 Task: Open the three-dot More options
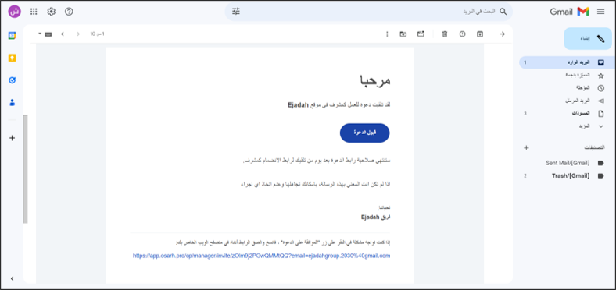coord(387,34)
